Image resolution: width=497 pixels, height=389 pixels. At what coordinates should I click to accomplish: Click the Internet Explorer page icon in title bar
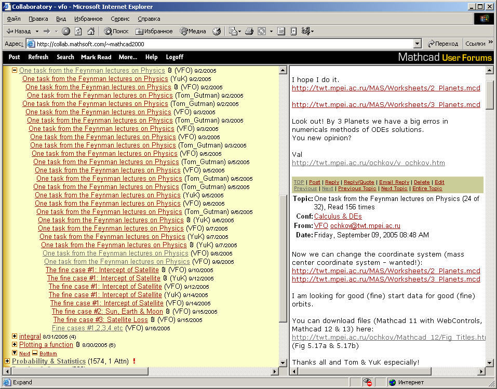(x=7, y=6)
